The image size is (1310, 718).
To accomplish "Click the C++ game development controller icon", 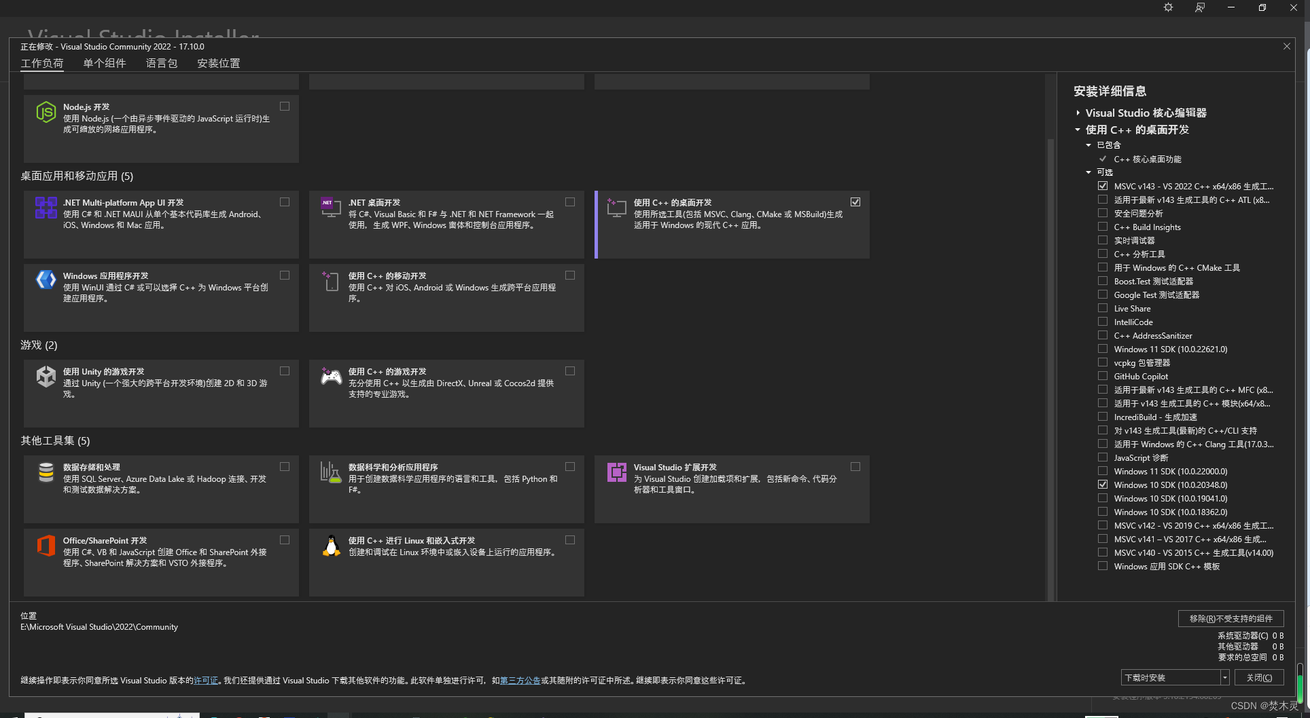I will coord(331,376).
